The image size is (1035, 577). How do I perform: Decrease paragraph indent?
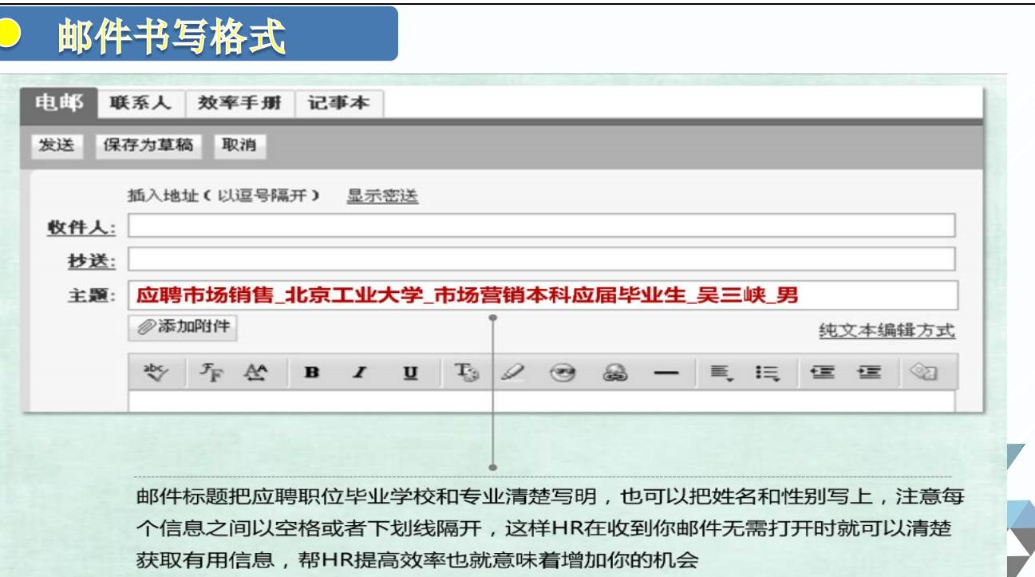[x=823, y=372]
